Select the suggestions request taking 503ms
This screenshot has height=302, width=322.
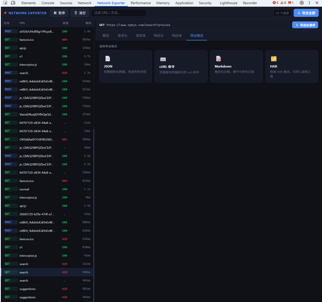pyautogui.click(x=47, y=297)
